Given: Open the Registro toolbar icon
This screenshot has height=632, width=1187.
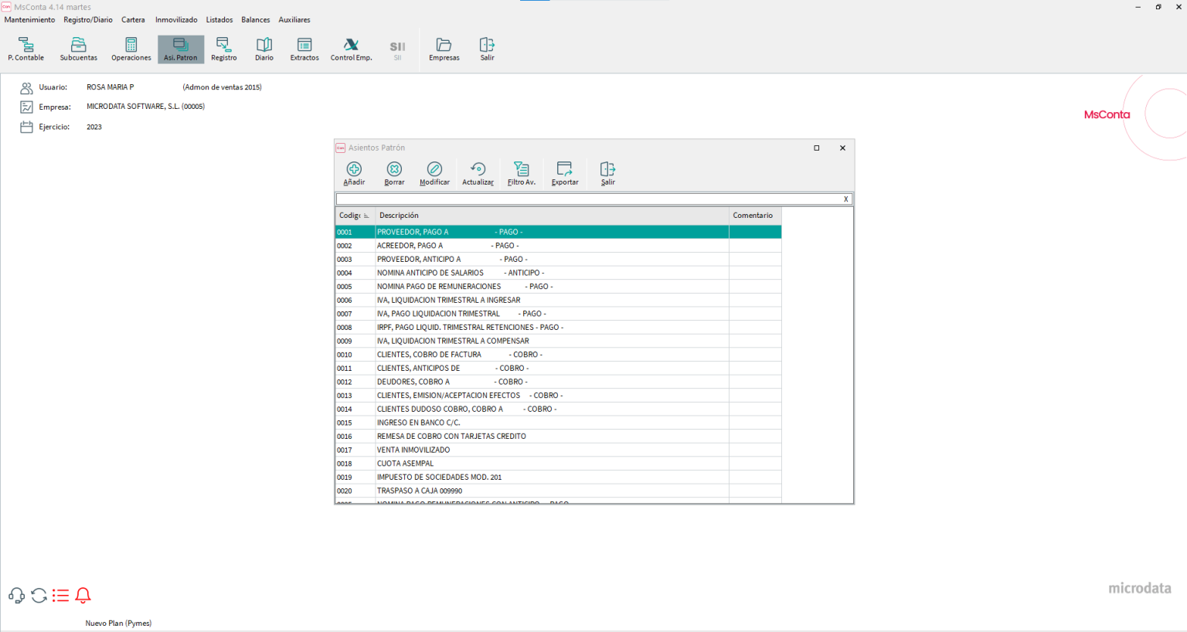Looking at the screenshot, I should pyautogui.click(x=224, y=49).
